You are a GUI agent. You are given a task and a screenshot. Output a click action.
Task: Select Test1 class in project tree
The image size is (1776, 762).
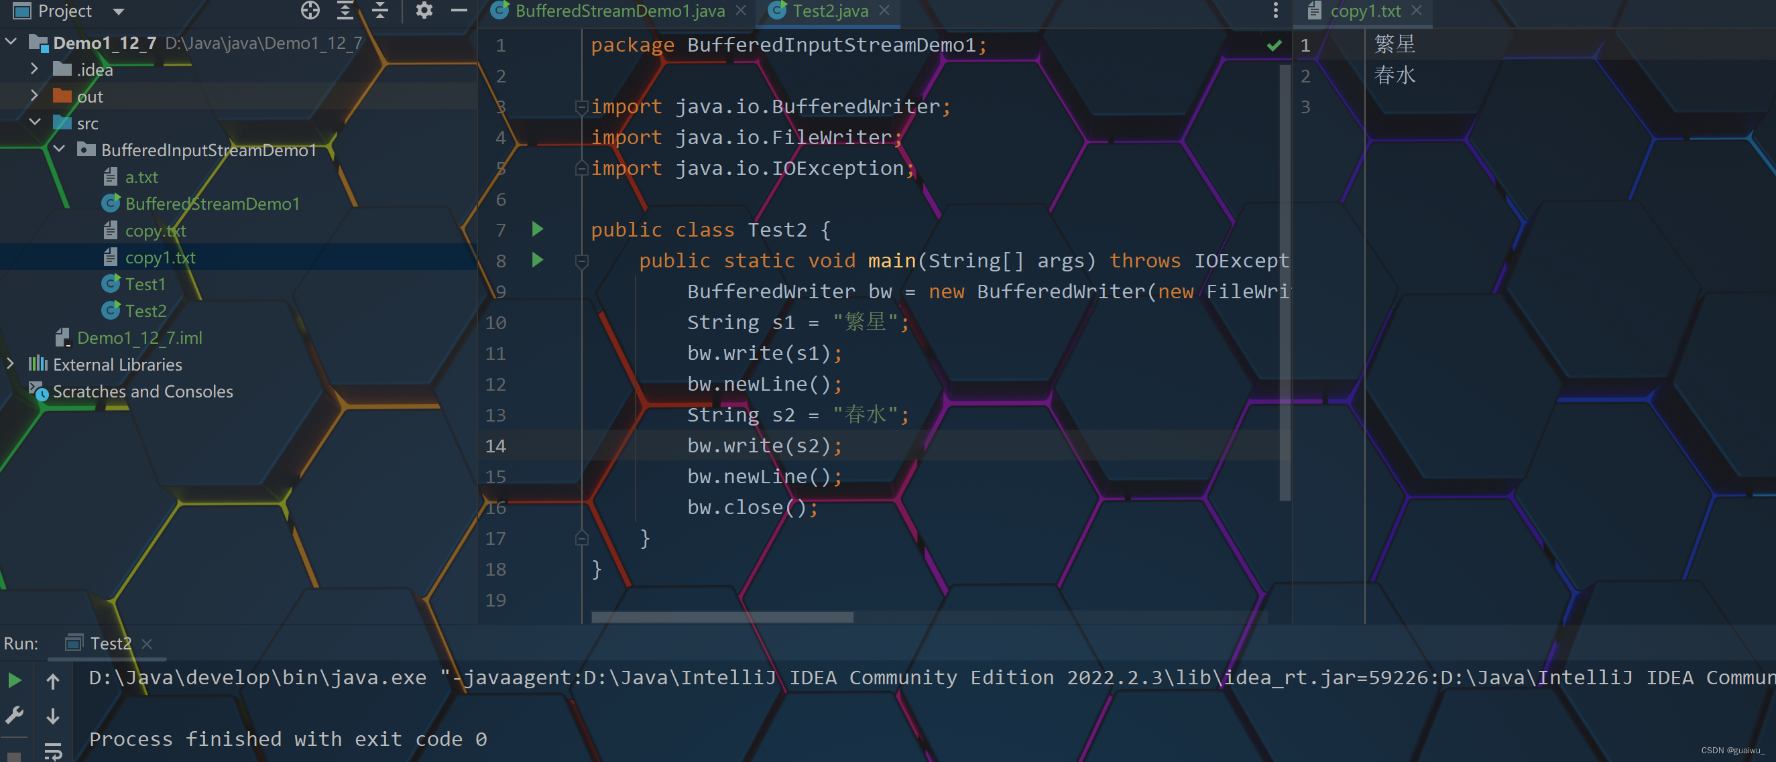pos(145,285)
